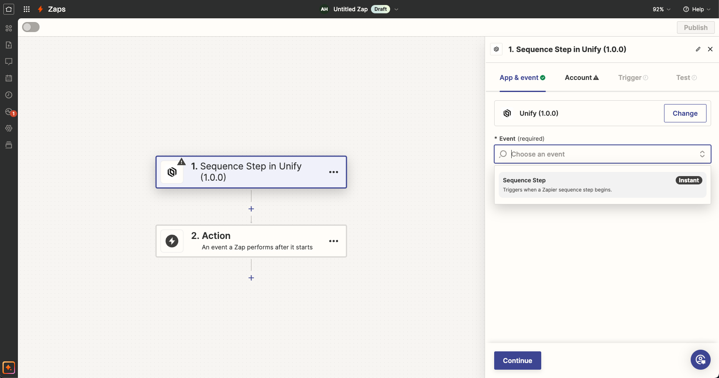Open the activity icon with red notification badge
The image size is (719, 378).
click(x=8, y=112)
